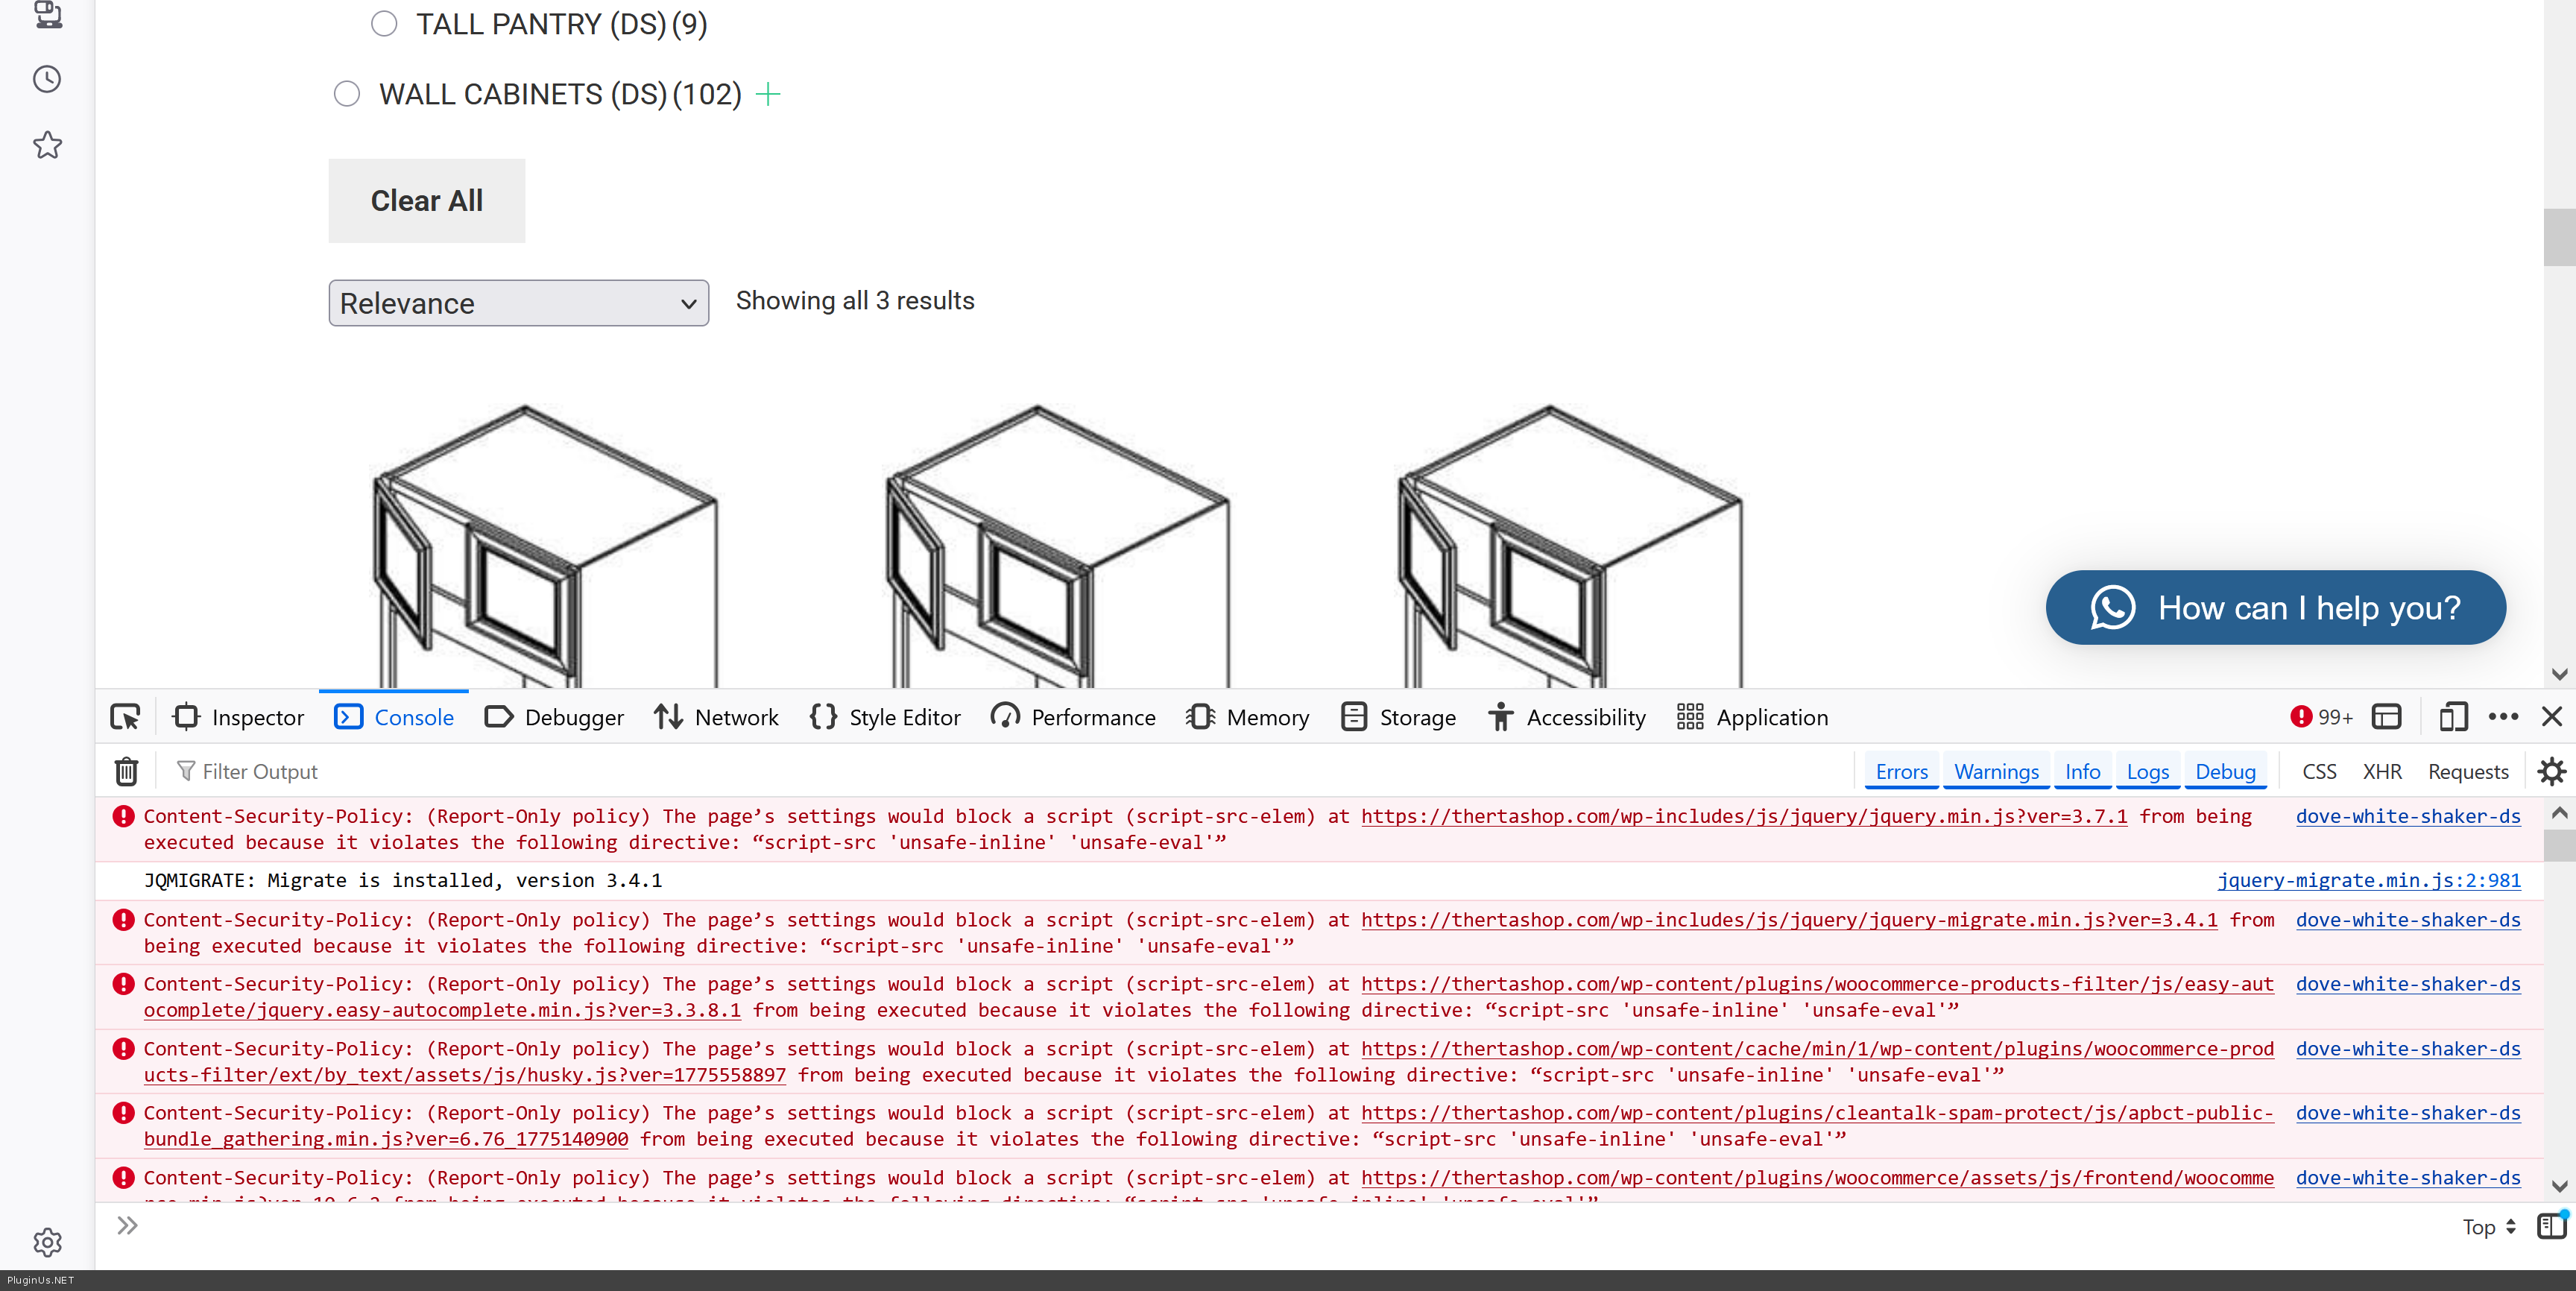The image size is (2576, 1291).
Task: Switch to the Network tab
Action: click(716, 717)
